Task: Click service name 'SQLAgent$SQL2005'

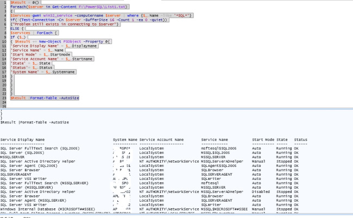Action: (x=219, y=166)
